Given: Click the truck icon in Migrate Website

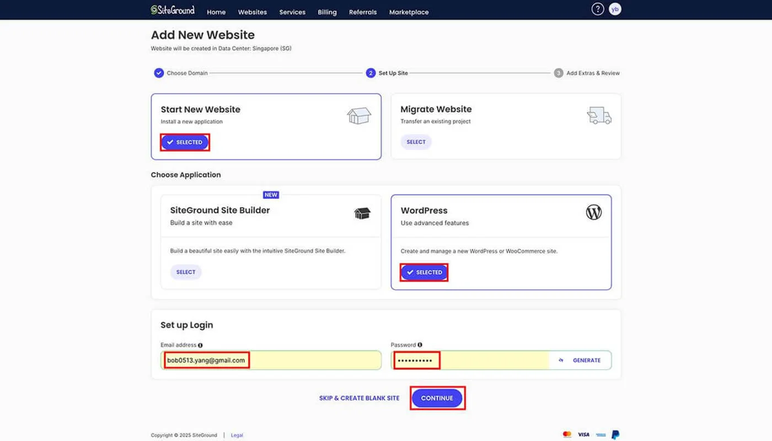Looking at the screenshot, I should pyautogui.click(x=599, y=116).
